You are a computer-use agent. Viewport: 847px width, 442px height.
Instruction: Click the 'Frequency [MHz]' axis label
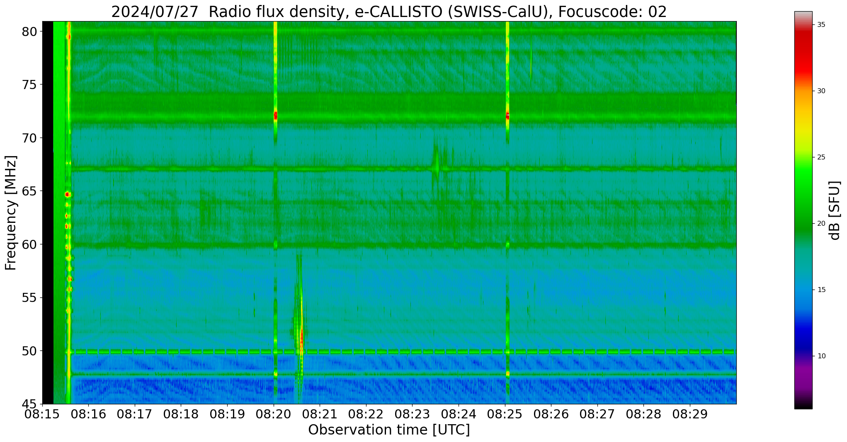pos(11,213)
